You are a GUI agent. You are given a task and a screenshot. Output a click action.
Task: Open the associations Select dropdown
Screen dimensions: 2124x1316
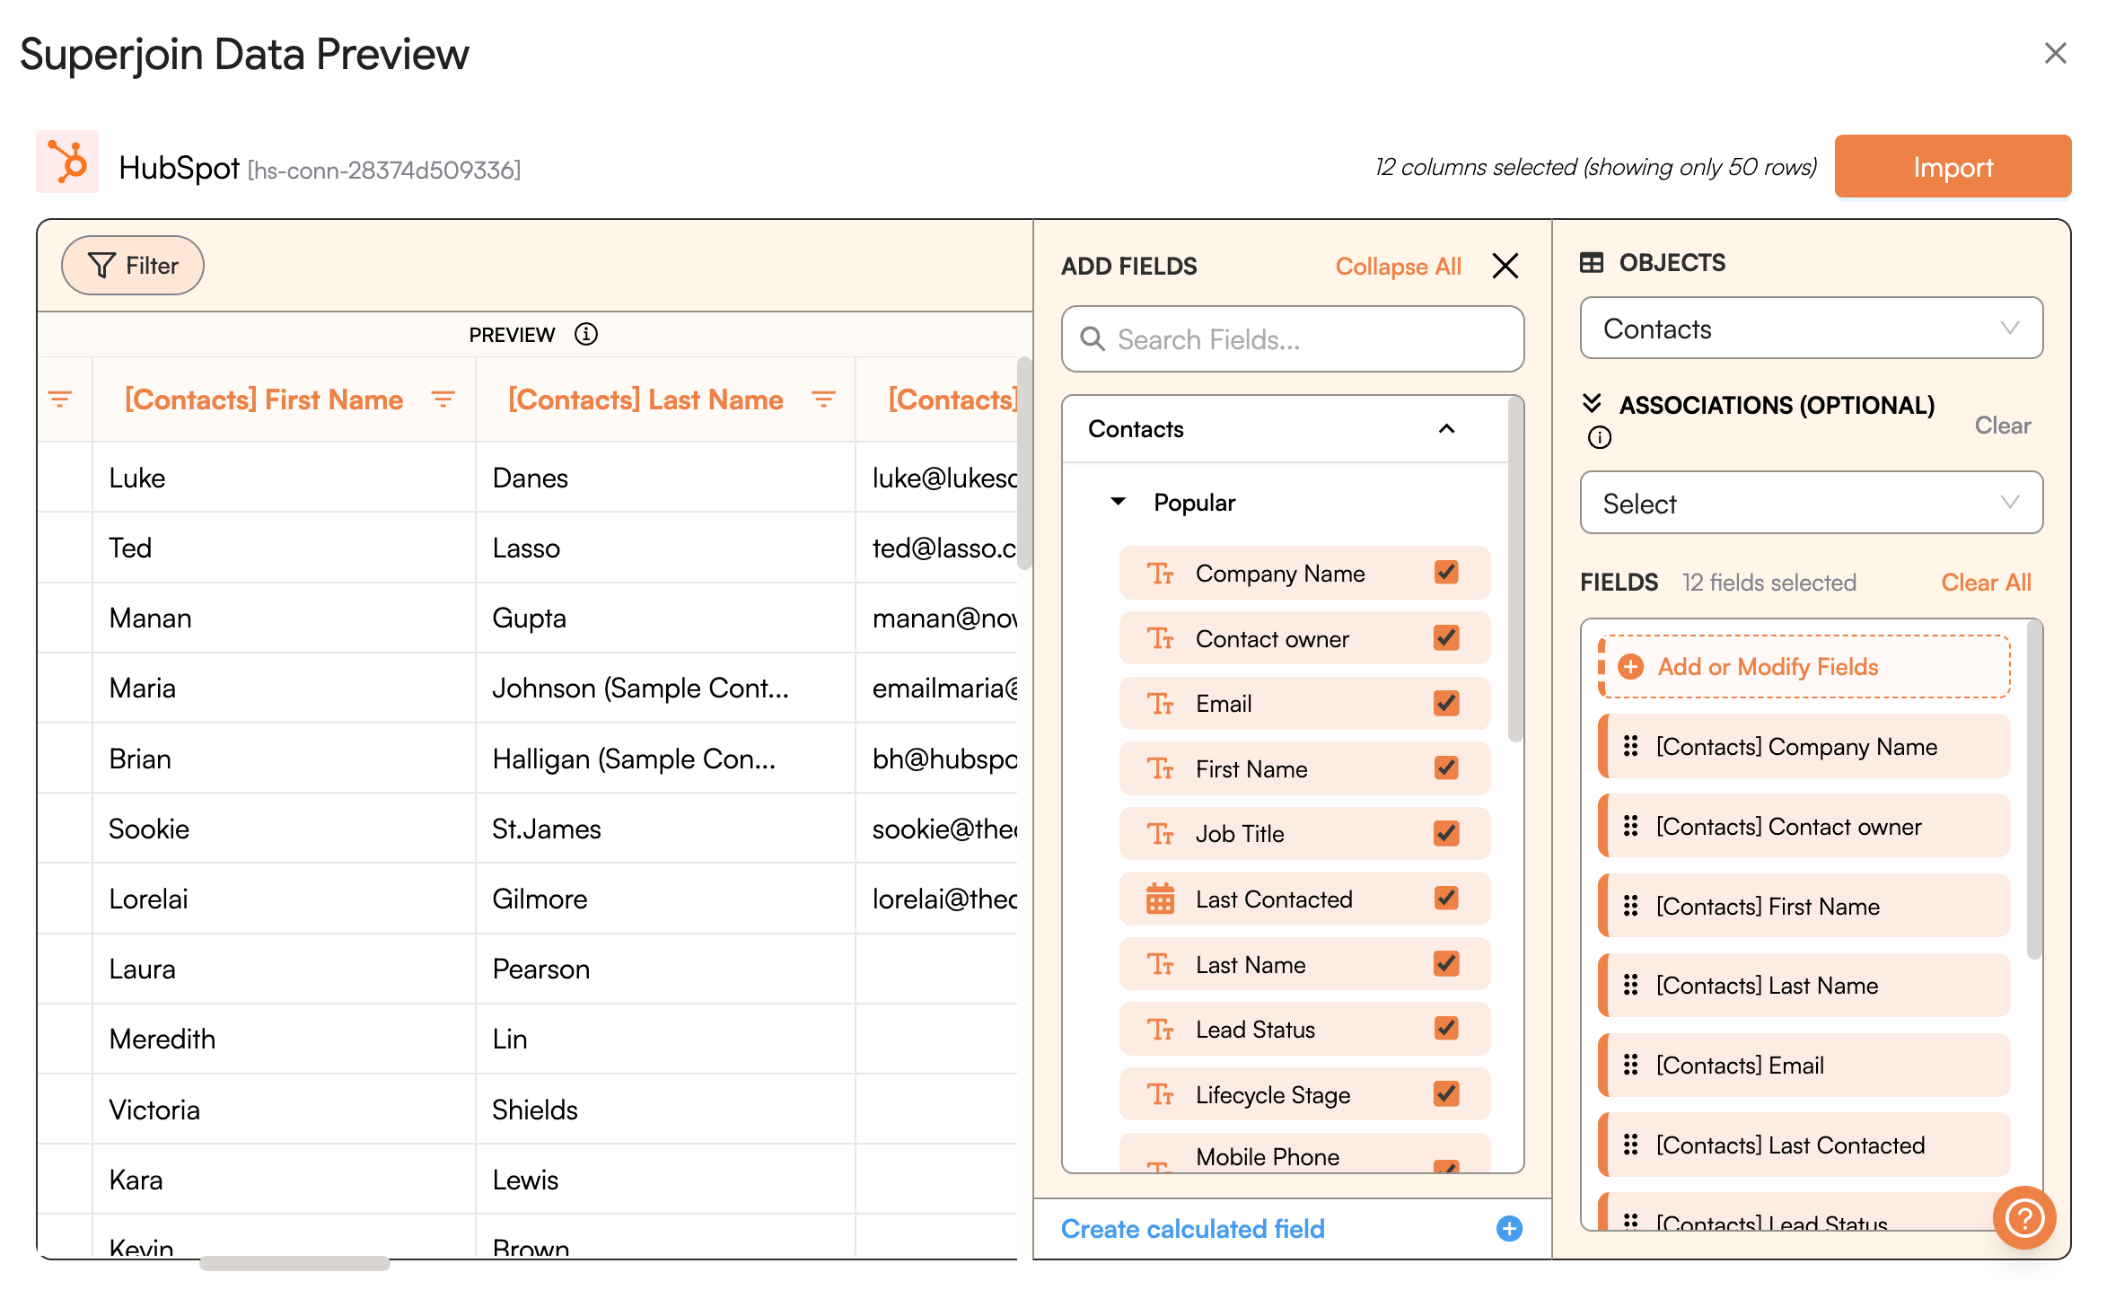click(1811, 504)
